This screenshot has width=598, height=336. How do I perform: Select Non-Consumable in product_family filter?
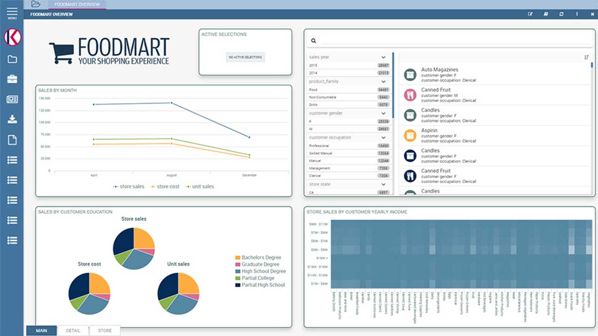pyautogui.click(x=349, y=98)
